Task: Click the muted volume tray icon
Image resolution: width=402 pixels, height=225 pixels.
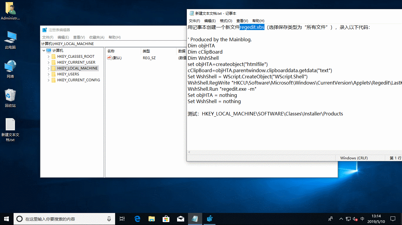Action: point(355,219)
